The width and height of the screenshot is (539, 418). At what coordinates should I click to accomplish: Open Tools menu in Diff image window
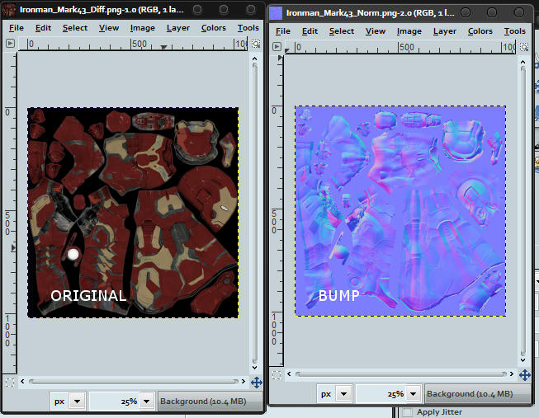pos(248,28)
